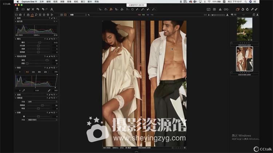273x153 pixels.
Task: Collapse the 曝光 exposure panel
Action: pyautogui.click(x=15, y=38)
